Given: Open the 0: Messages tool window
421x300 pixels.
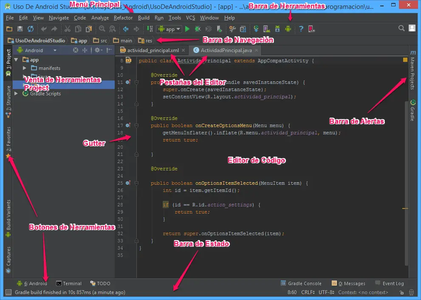Looking at the screenshot, I should pyautogui.click(x=348, y=283).
